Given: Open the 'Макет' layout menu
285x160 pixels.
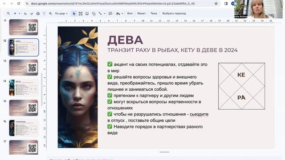Looking at the screenshot, I should (x=142, y=13).
